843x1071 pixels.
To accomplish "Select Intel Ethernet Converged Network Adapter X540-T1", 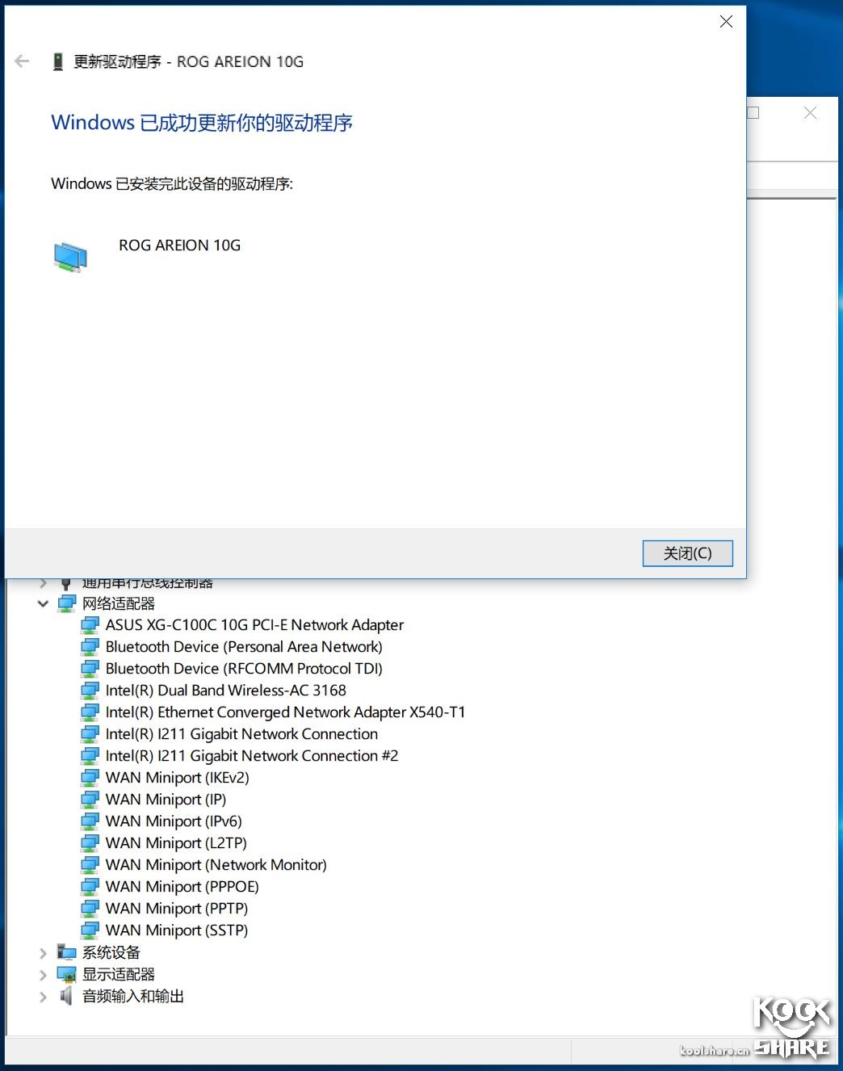I will [285, 712].
